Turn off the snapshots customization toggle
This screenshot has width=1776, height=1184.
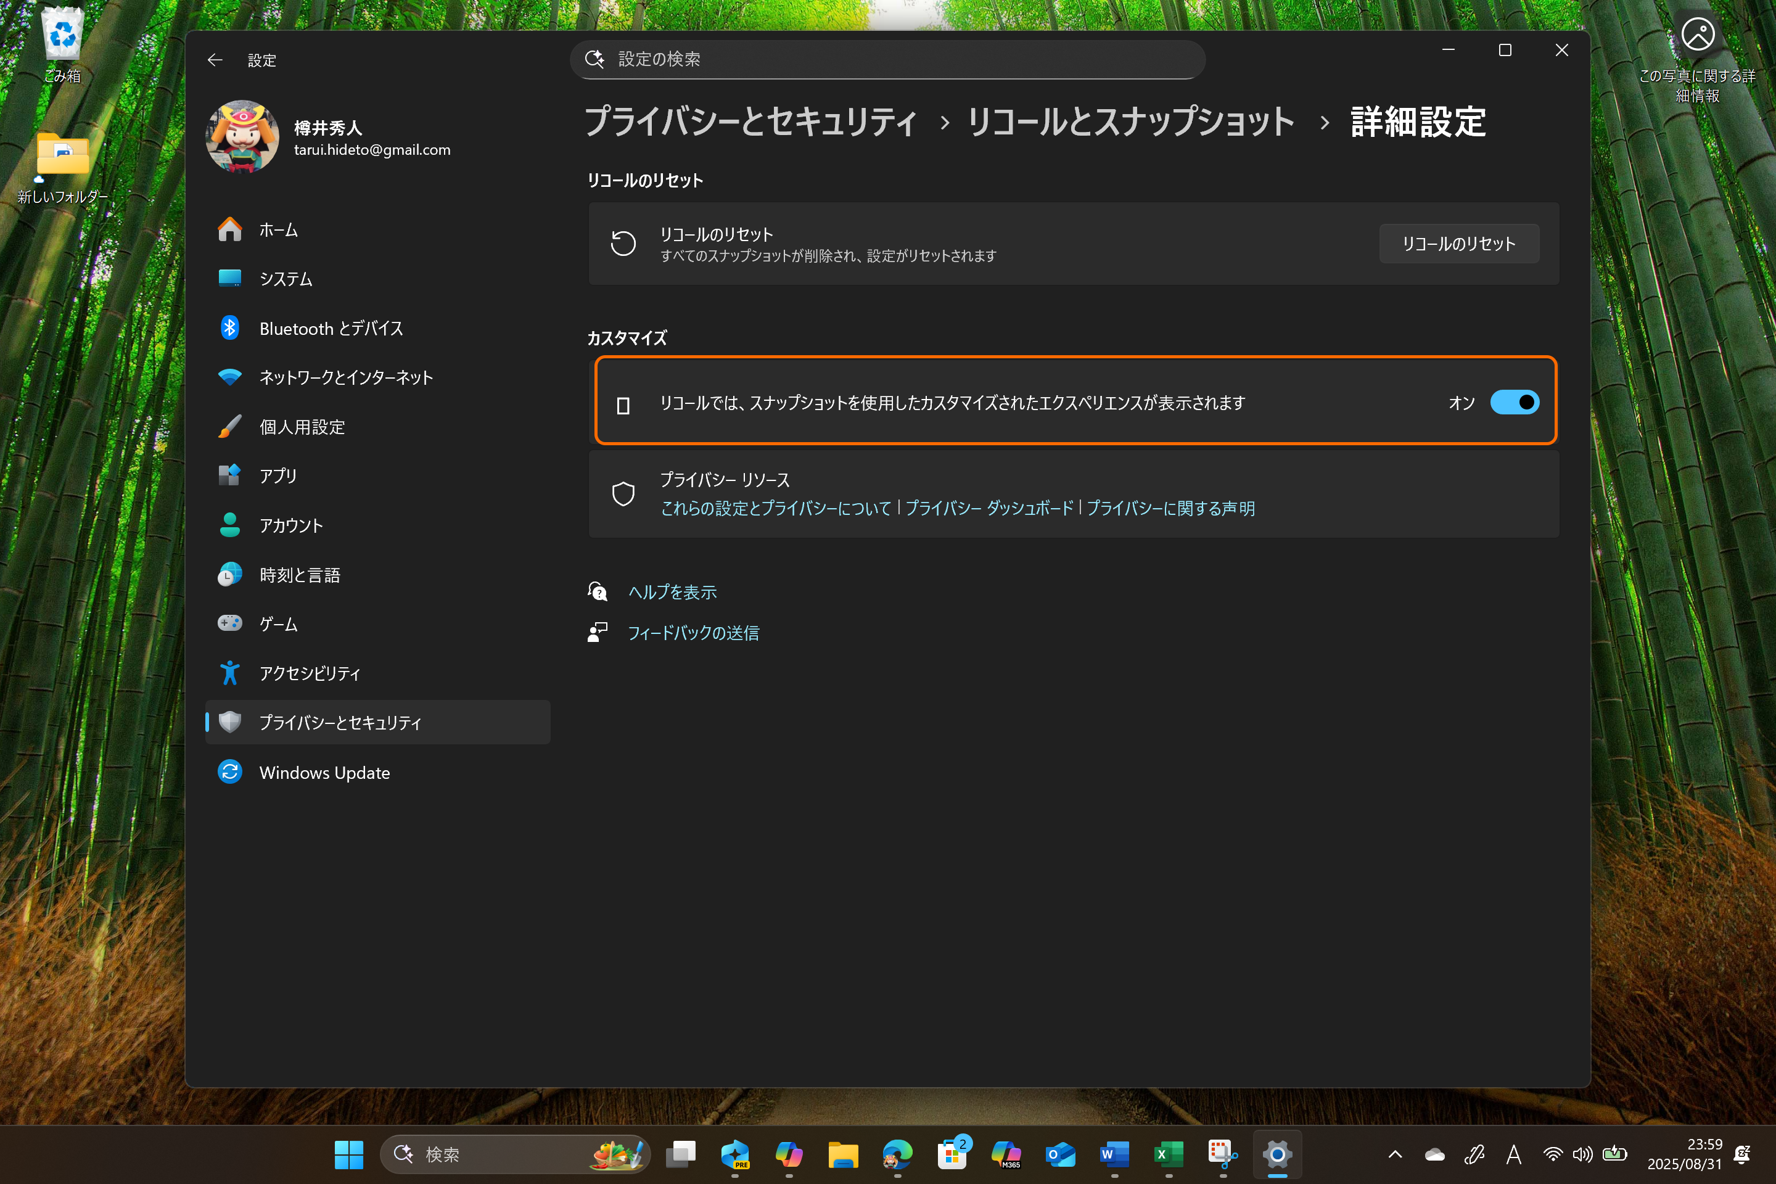(1515, 403)
